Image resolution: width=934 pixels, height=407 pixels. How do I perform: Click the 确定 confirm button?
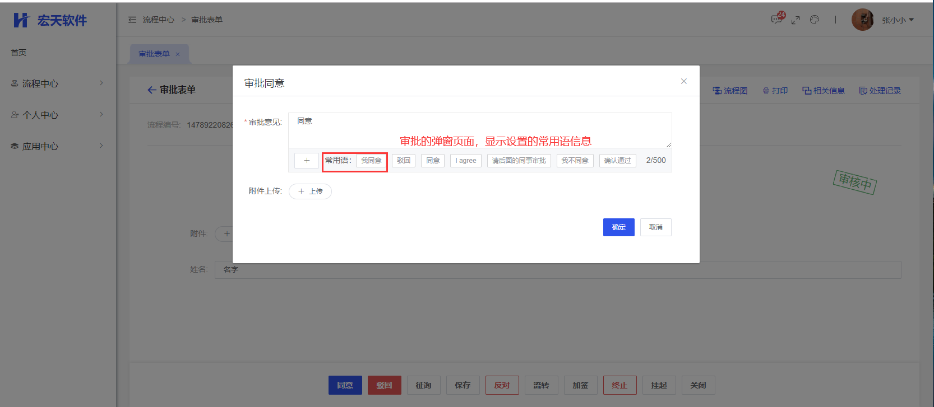618,227
